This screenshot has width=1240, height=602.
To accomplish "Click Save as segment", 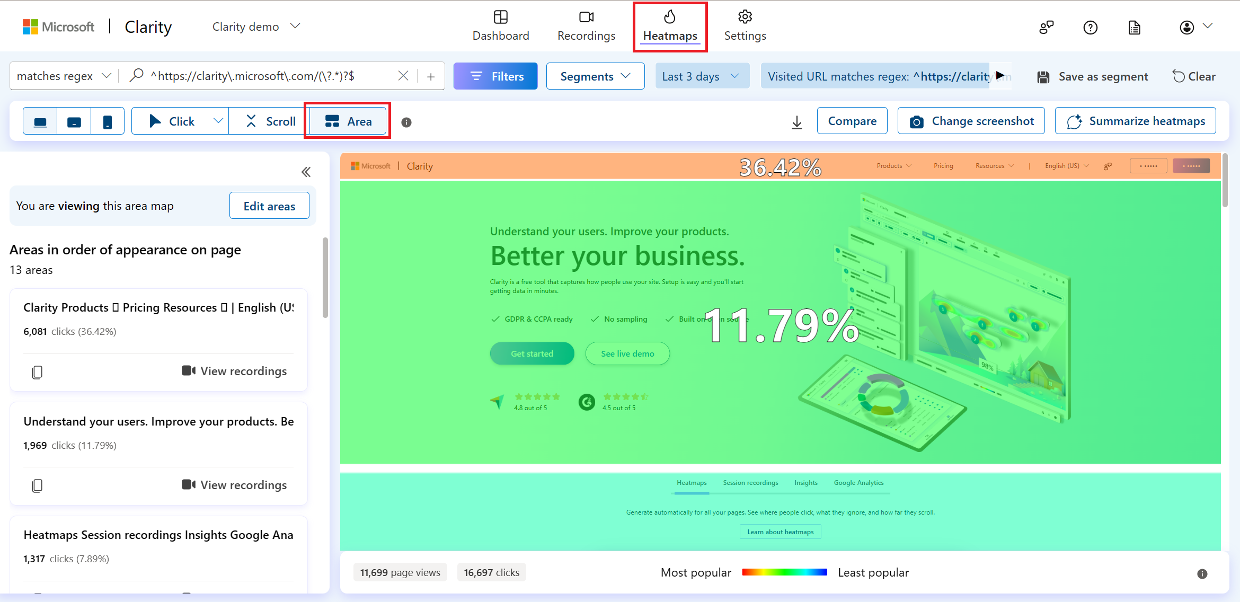I will pyautogui.click(x=1093, y=77).
